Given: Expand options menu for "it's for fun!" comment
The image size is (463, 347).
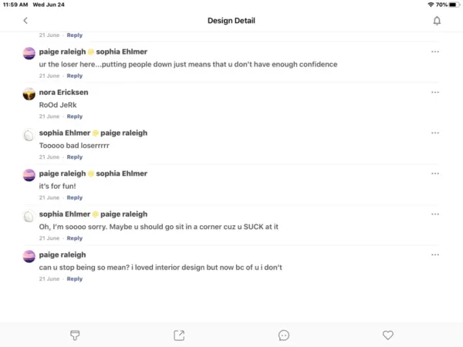Looking at the screenshot, I should click(x=435, y=173).
